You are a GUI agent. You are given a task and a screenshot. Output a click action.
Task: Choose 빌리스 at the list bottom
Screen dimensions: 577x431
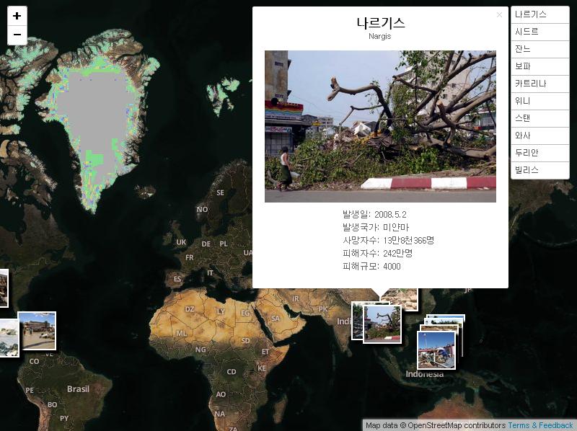(x=539, y=170)
